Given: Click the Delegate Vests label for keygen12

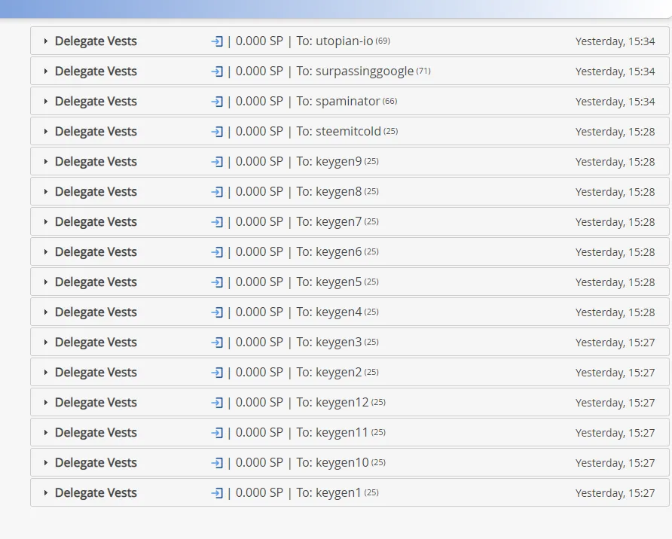Looking at the screenshot, I should [x=96, y=403].
